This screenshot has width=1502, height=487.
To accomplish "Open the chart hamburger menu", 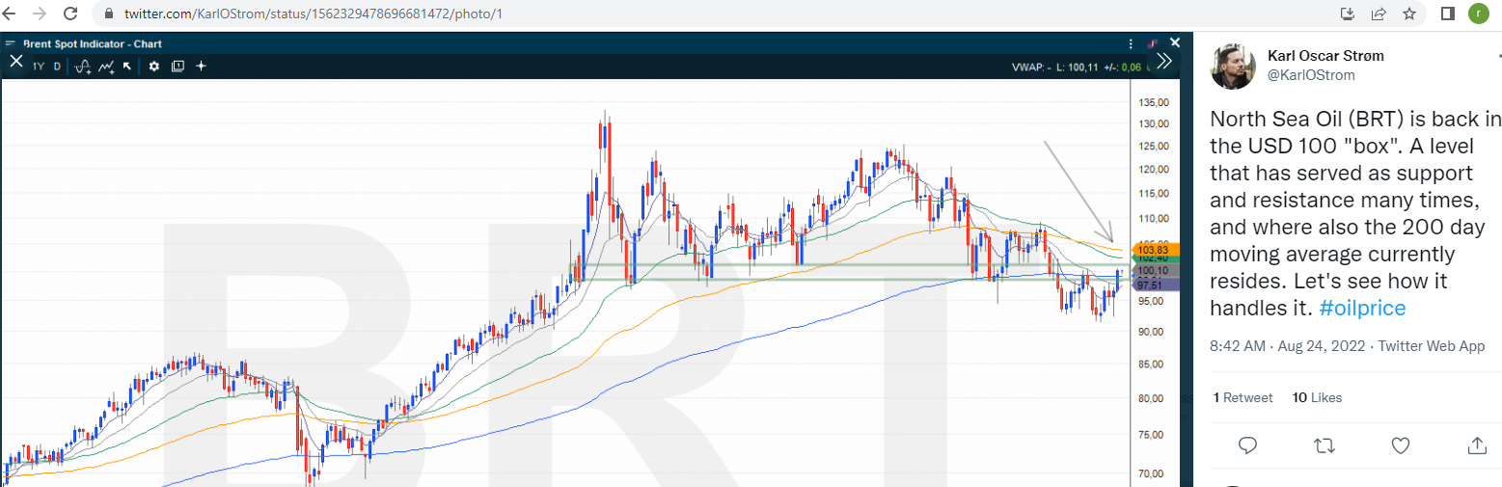I will tap(10, 43).
